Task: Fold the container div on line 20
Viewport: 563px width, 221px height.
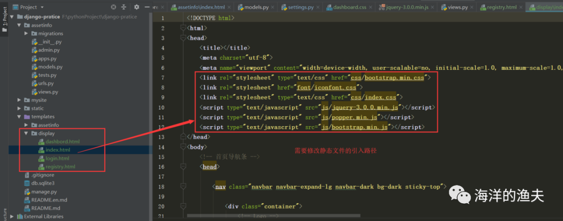Action: coord(183,206)
